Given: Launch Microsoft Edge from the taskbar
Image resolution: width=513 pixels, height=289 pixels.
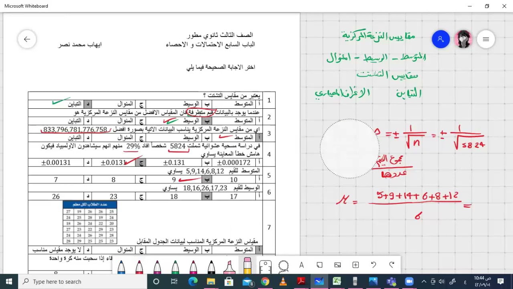Looking at the screenshot, I should point(193,281).
